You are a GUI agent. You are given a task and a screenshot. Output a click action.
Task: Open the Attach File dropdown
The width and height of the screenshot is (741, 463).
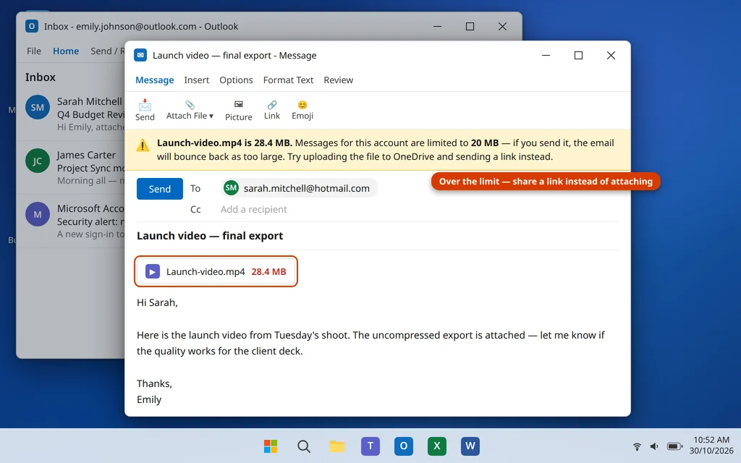click(190, 110)
